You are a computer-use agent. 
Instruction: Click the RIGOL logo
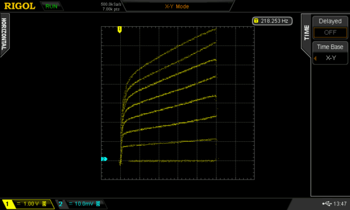tap(20, 6)
